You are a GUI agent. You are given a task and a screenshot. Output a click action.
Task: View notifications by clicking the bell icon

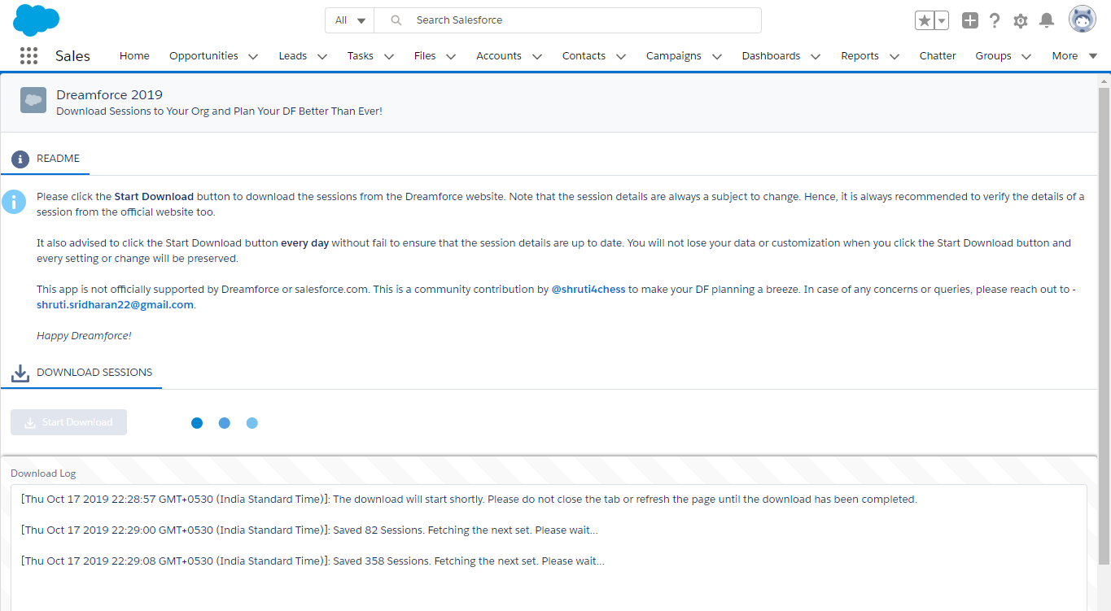(1047, 20)
